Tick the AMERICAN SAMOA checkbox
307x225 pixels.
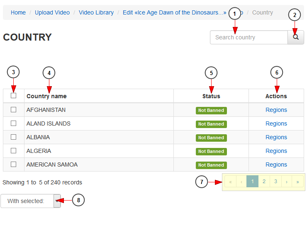click(x=14, y=165)
